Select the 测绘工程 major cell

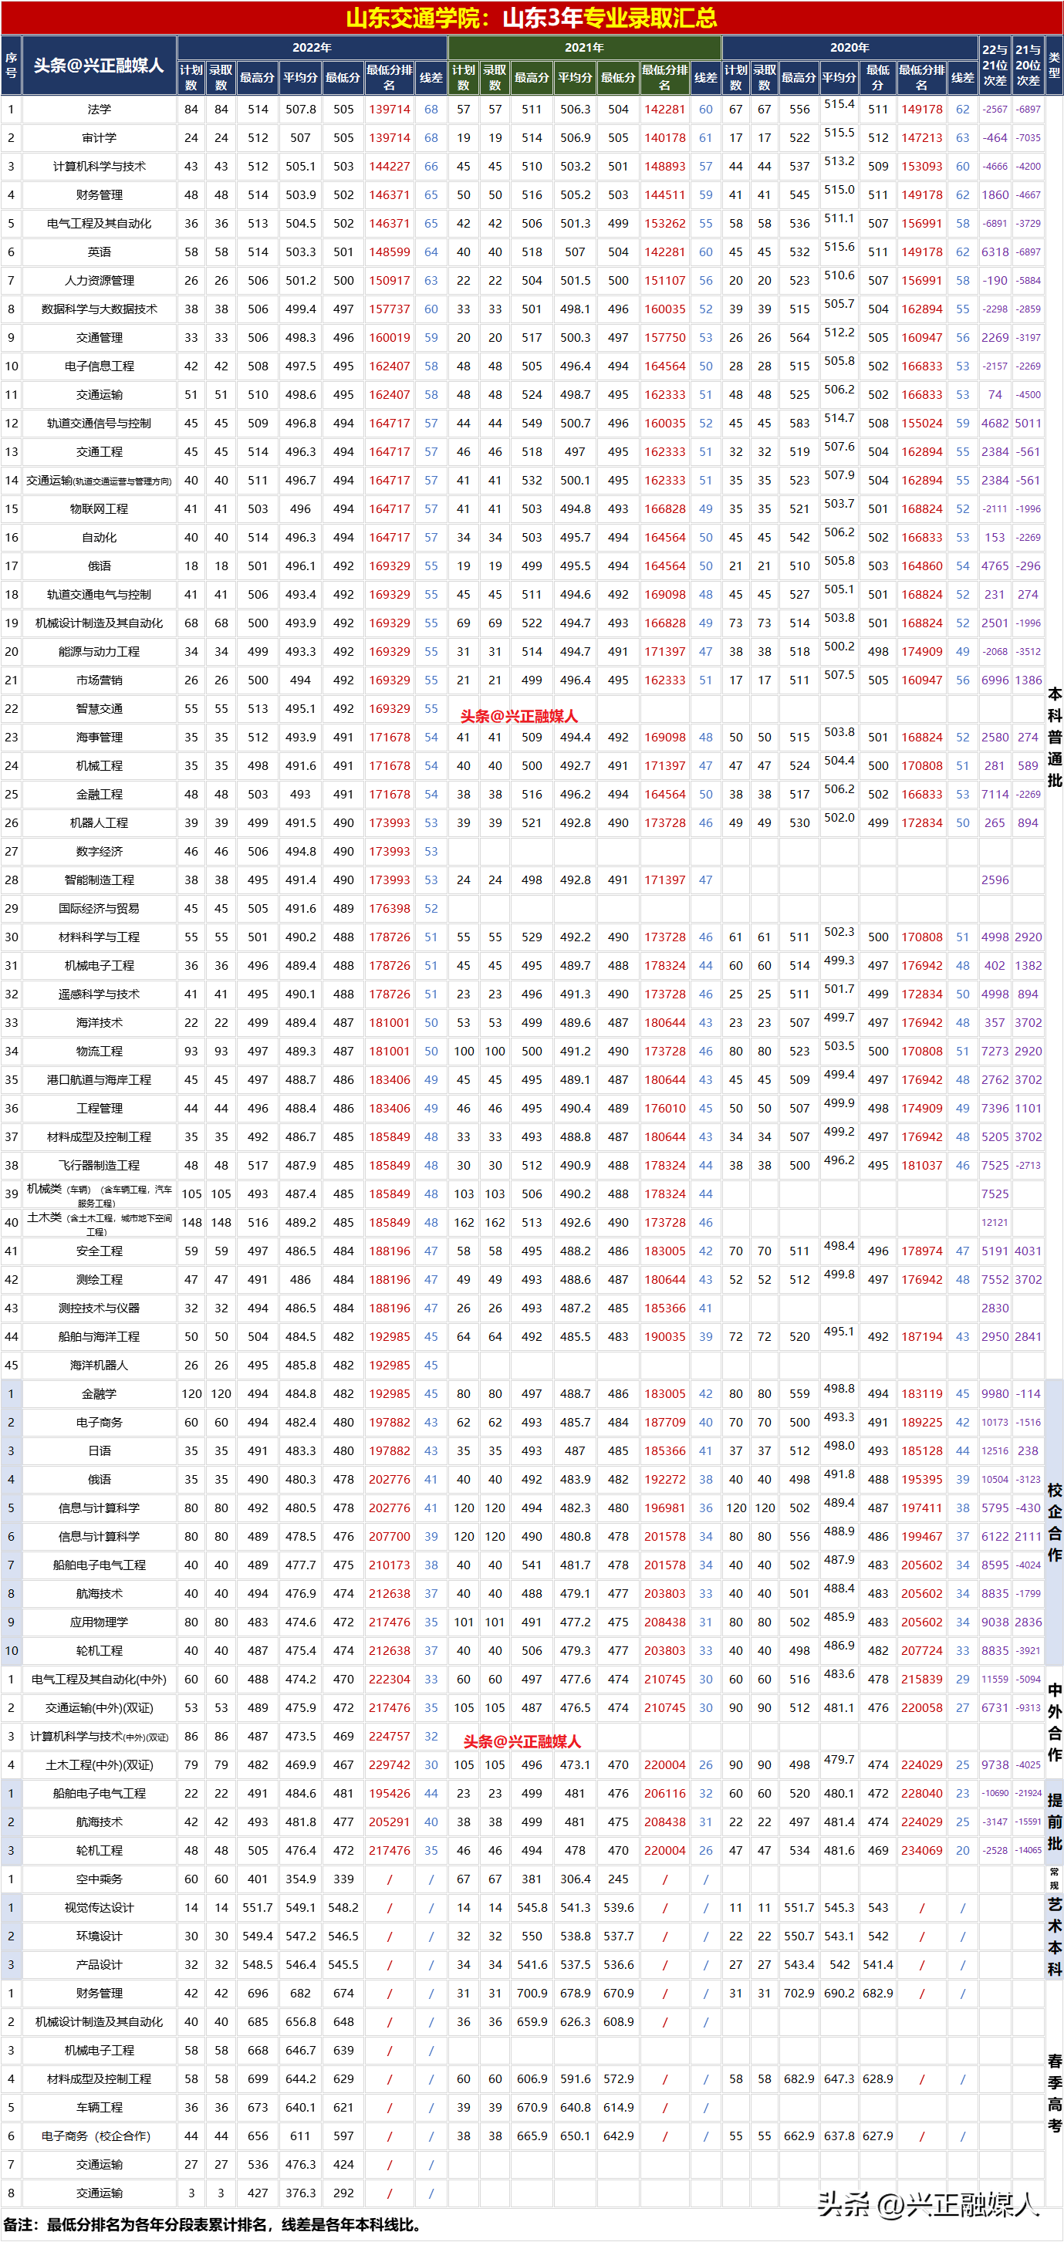[x=100, y=1280]
